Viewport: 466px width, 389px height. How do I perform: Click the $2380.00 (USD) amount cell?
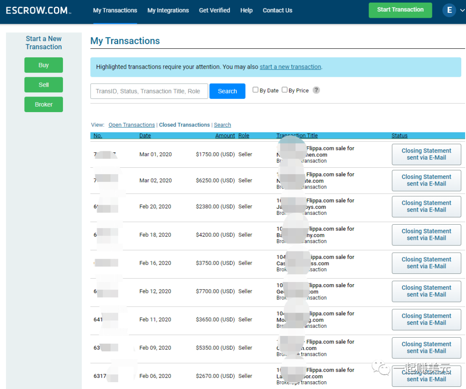point(215,207)
